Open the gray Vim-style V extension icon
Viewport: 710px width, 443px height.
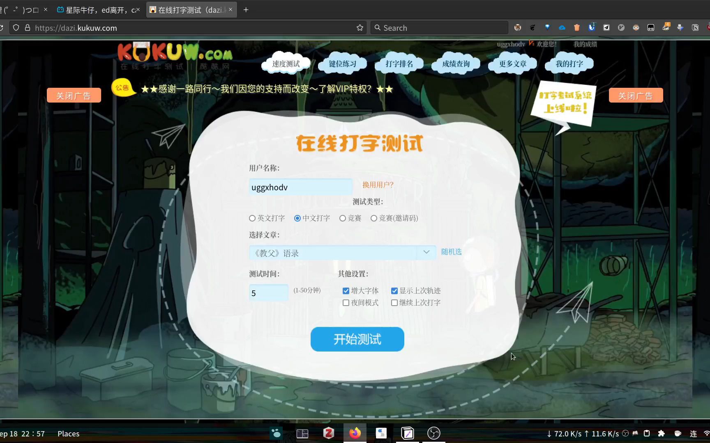point(621,27)
